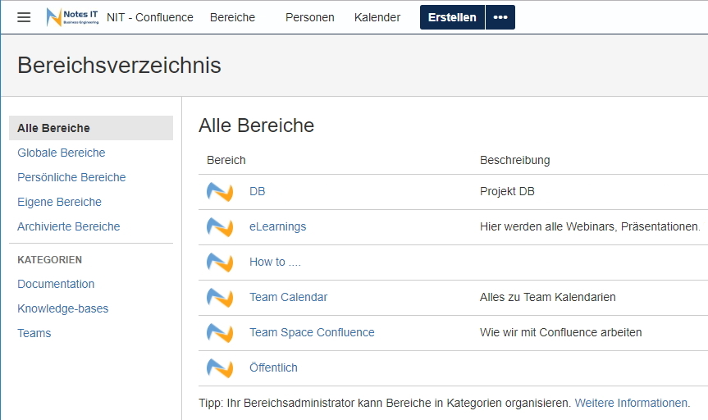Click the DB space logo icon
708x420 pixels.
(220, 191)
